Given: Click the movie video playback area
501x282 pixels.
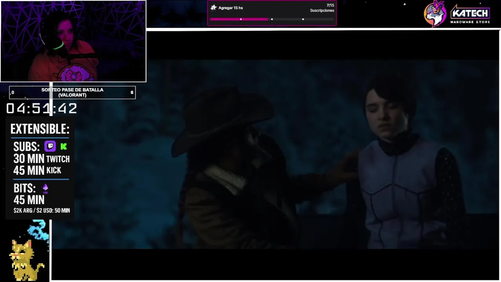Looking at the screenshot, I should coord(275,154).
